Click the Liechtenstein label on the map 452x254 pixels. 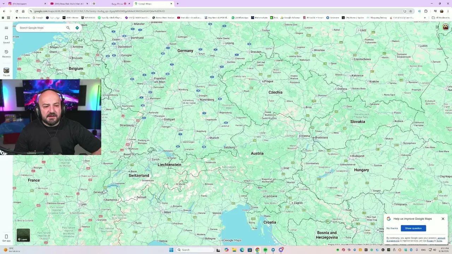coord(169,165)
